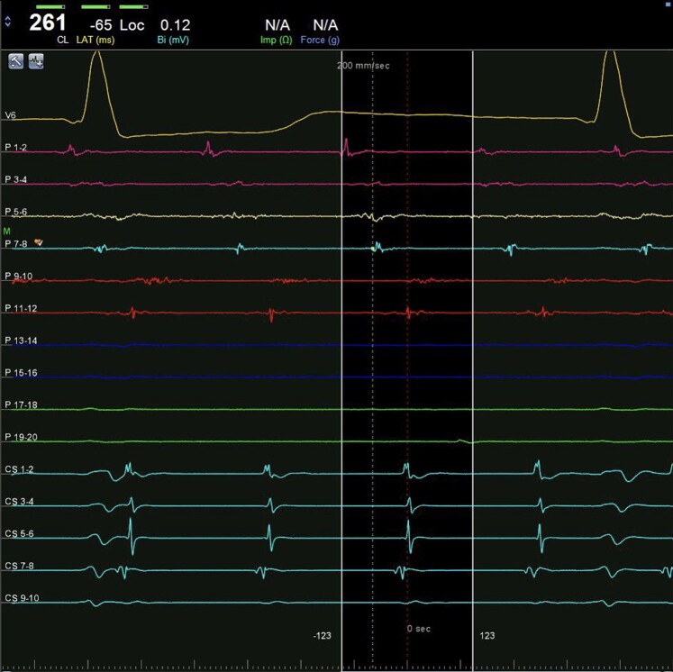
Task: Open the hammer settings tool icon
Action: (x=16, y=61)
